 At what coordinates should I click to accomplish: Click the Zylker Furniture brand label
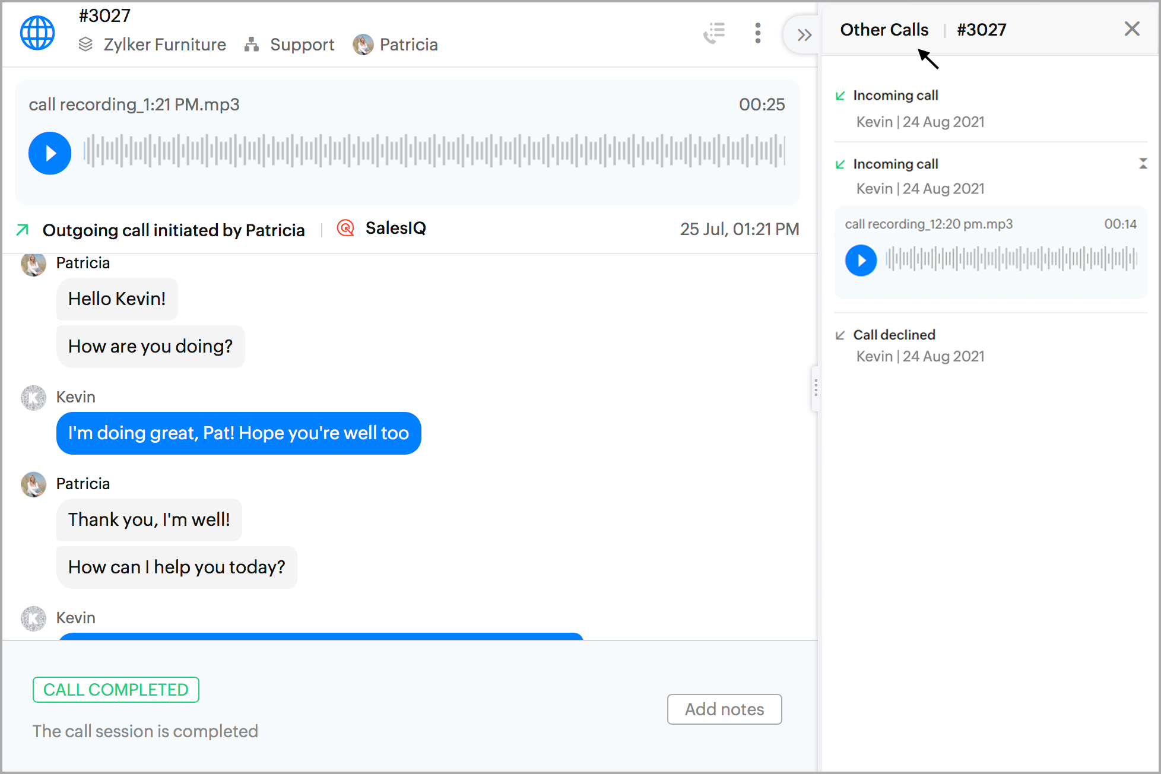tap(164, 45)
